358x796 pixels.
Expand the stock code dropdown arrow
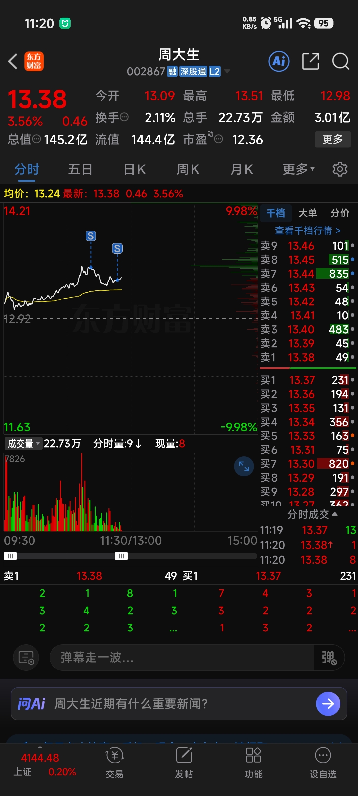click(227, 71)
